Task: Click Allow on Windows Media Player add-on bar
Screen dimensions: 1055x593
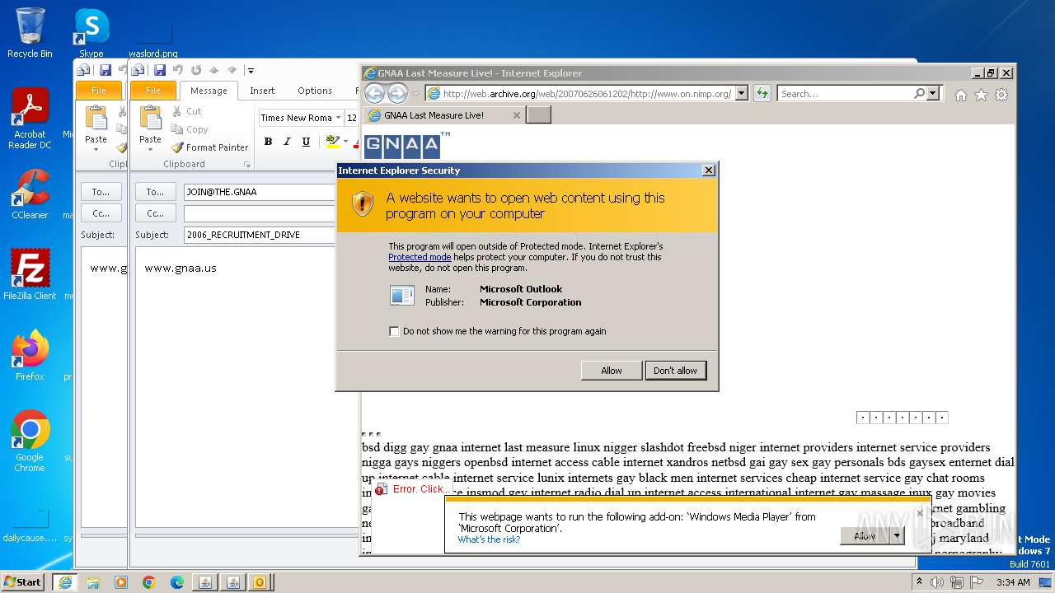Action: pyautogui.click(x=865, y=535)
